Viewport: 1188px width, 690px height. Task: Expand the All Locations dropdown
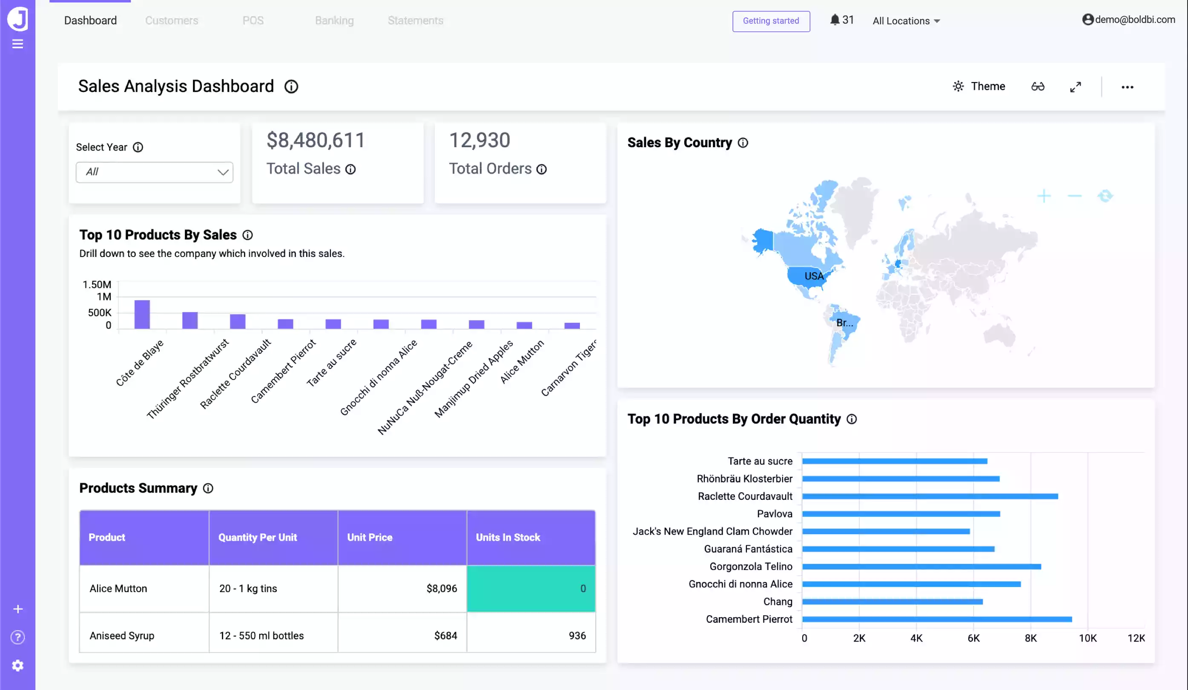pos(906,21)
